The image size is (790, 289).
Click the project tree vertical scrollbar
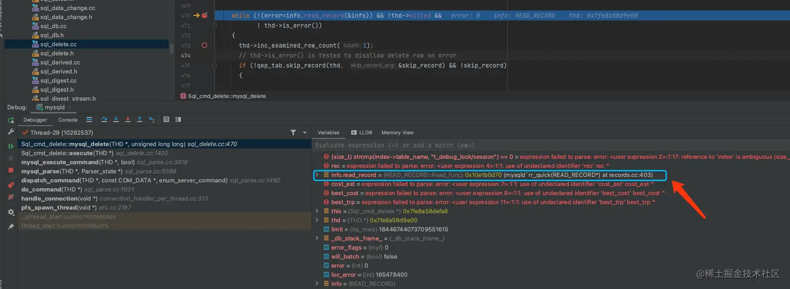click(172, 49)
